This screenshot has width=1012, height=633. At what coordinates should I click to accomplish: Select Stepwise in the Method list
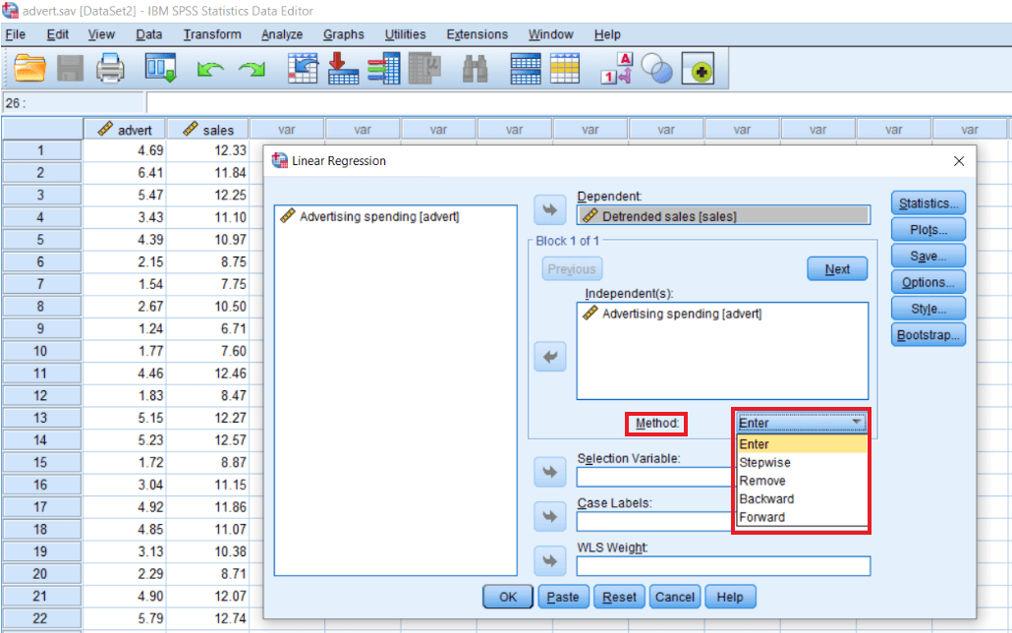click(802, 463)
